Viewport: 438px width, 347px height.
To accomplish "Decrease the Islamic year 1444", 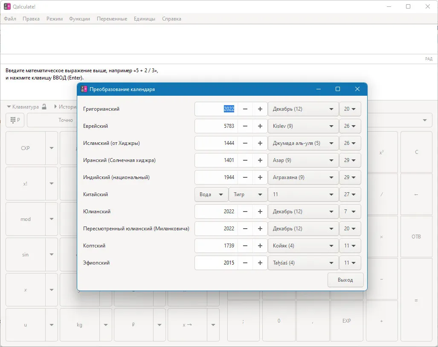I will coord(245,143).
